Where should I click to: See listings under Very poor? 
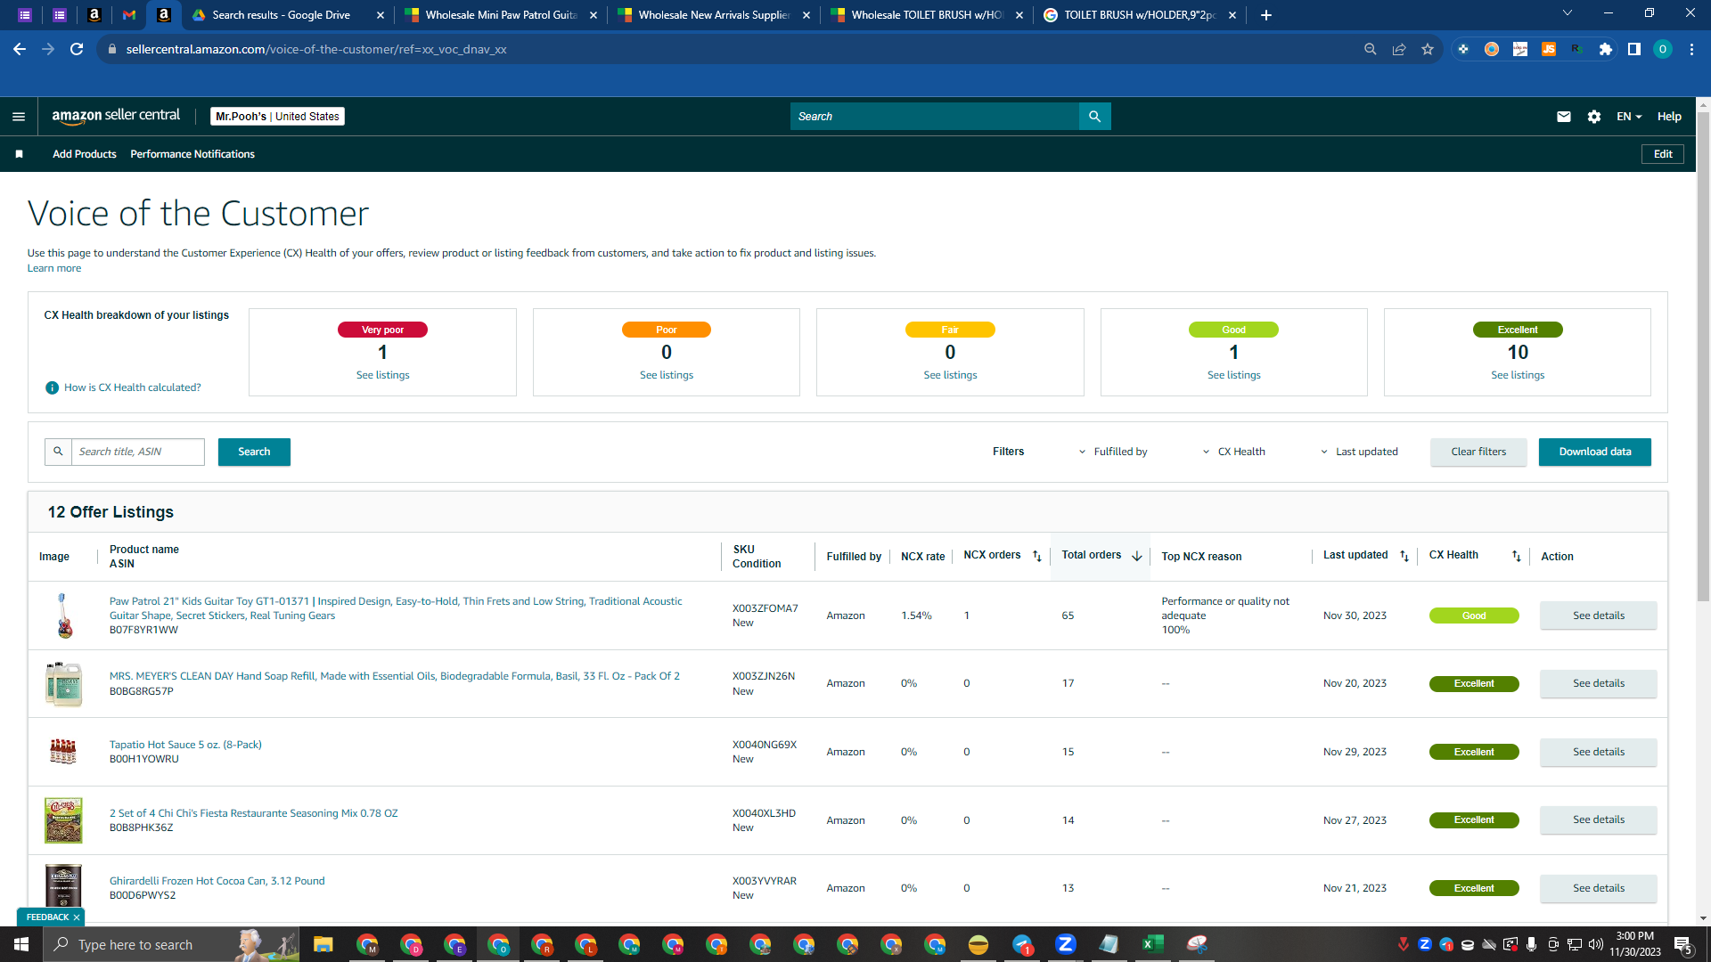383,375
